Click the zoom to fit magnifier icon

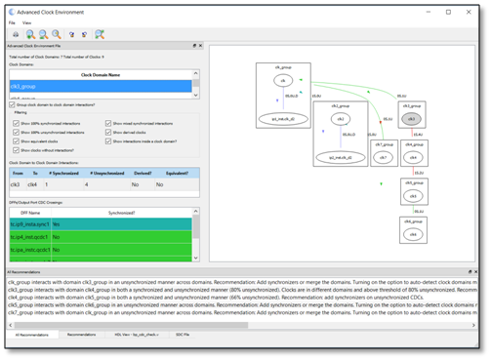[x=100, y=34]
